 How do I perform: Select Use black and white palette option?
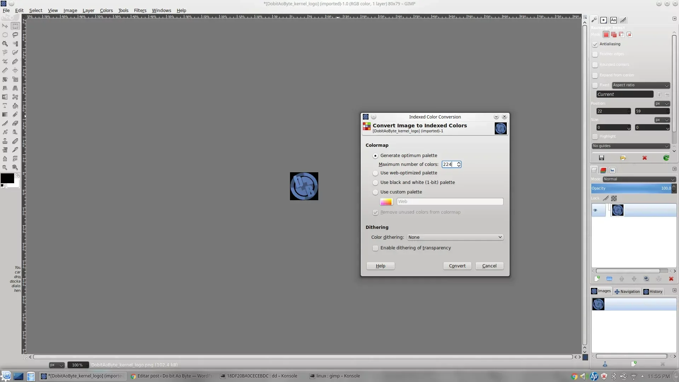tap(375, 183)
